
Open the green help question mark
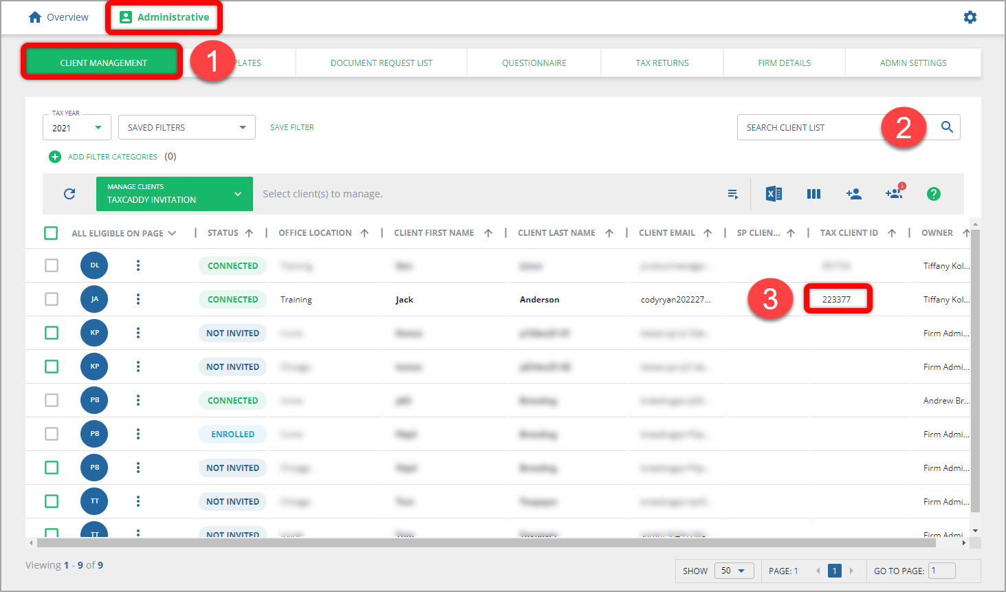[x=933, y=194]
